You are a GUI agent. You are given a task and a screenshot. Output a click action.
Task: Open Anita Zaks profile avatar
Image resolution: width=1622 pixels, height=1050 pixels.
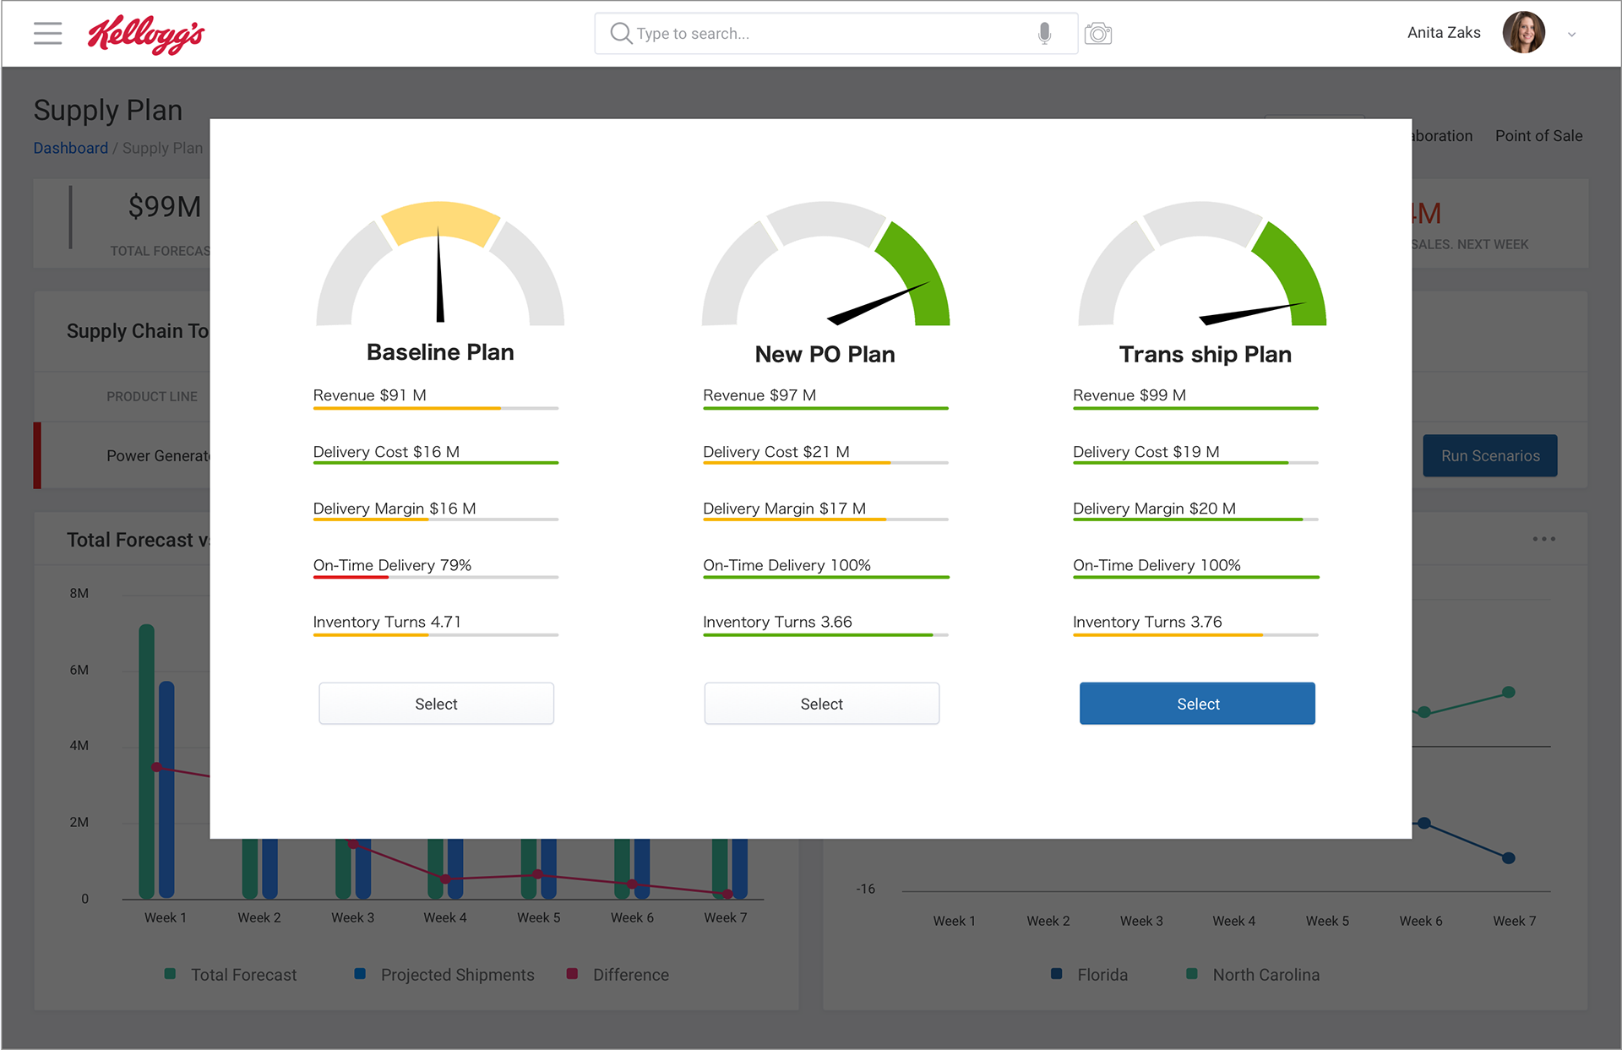click(1523, 33)
